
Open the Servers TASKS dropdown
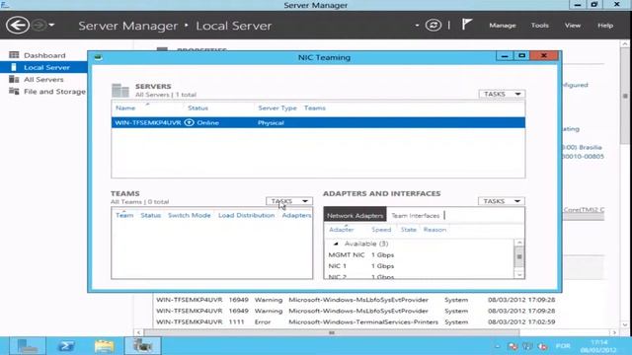[502, 94]
